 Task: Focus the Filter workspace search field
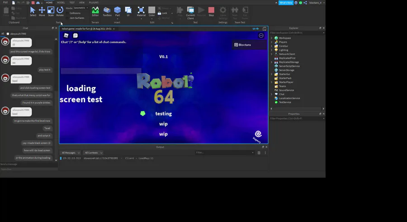pos(297,33)
